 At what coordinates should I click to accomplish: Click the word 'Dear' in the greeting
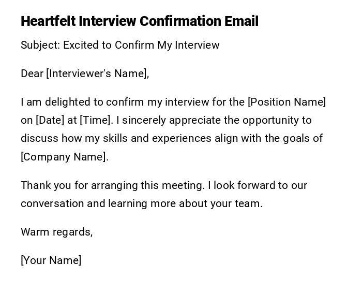(32, 74)
